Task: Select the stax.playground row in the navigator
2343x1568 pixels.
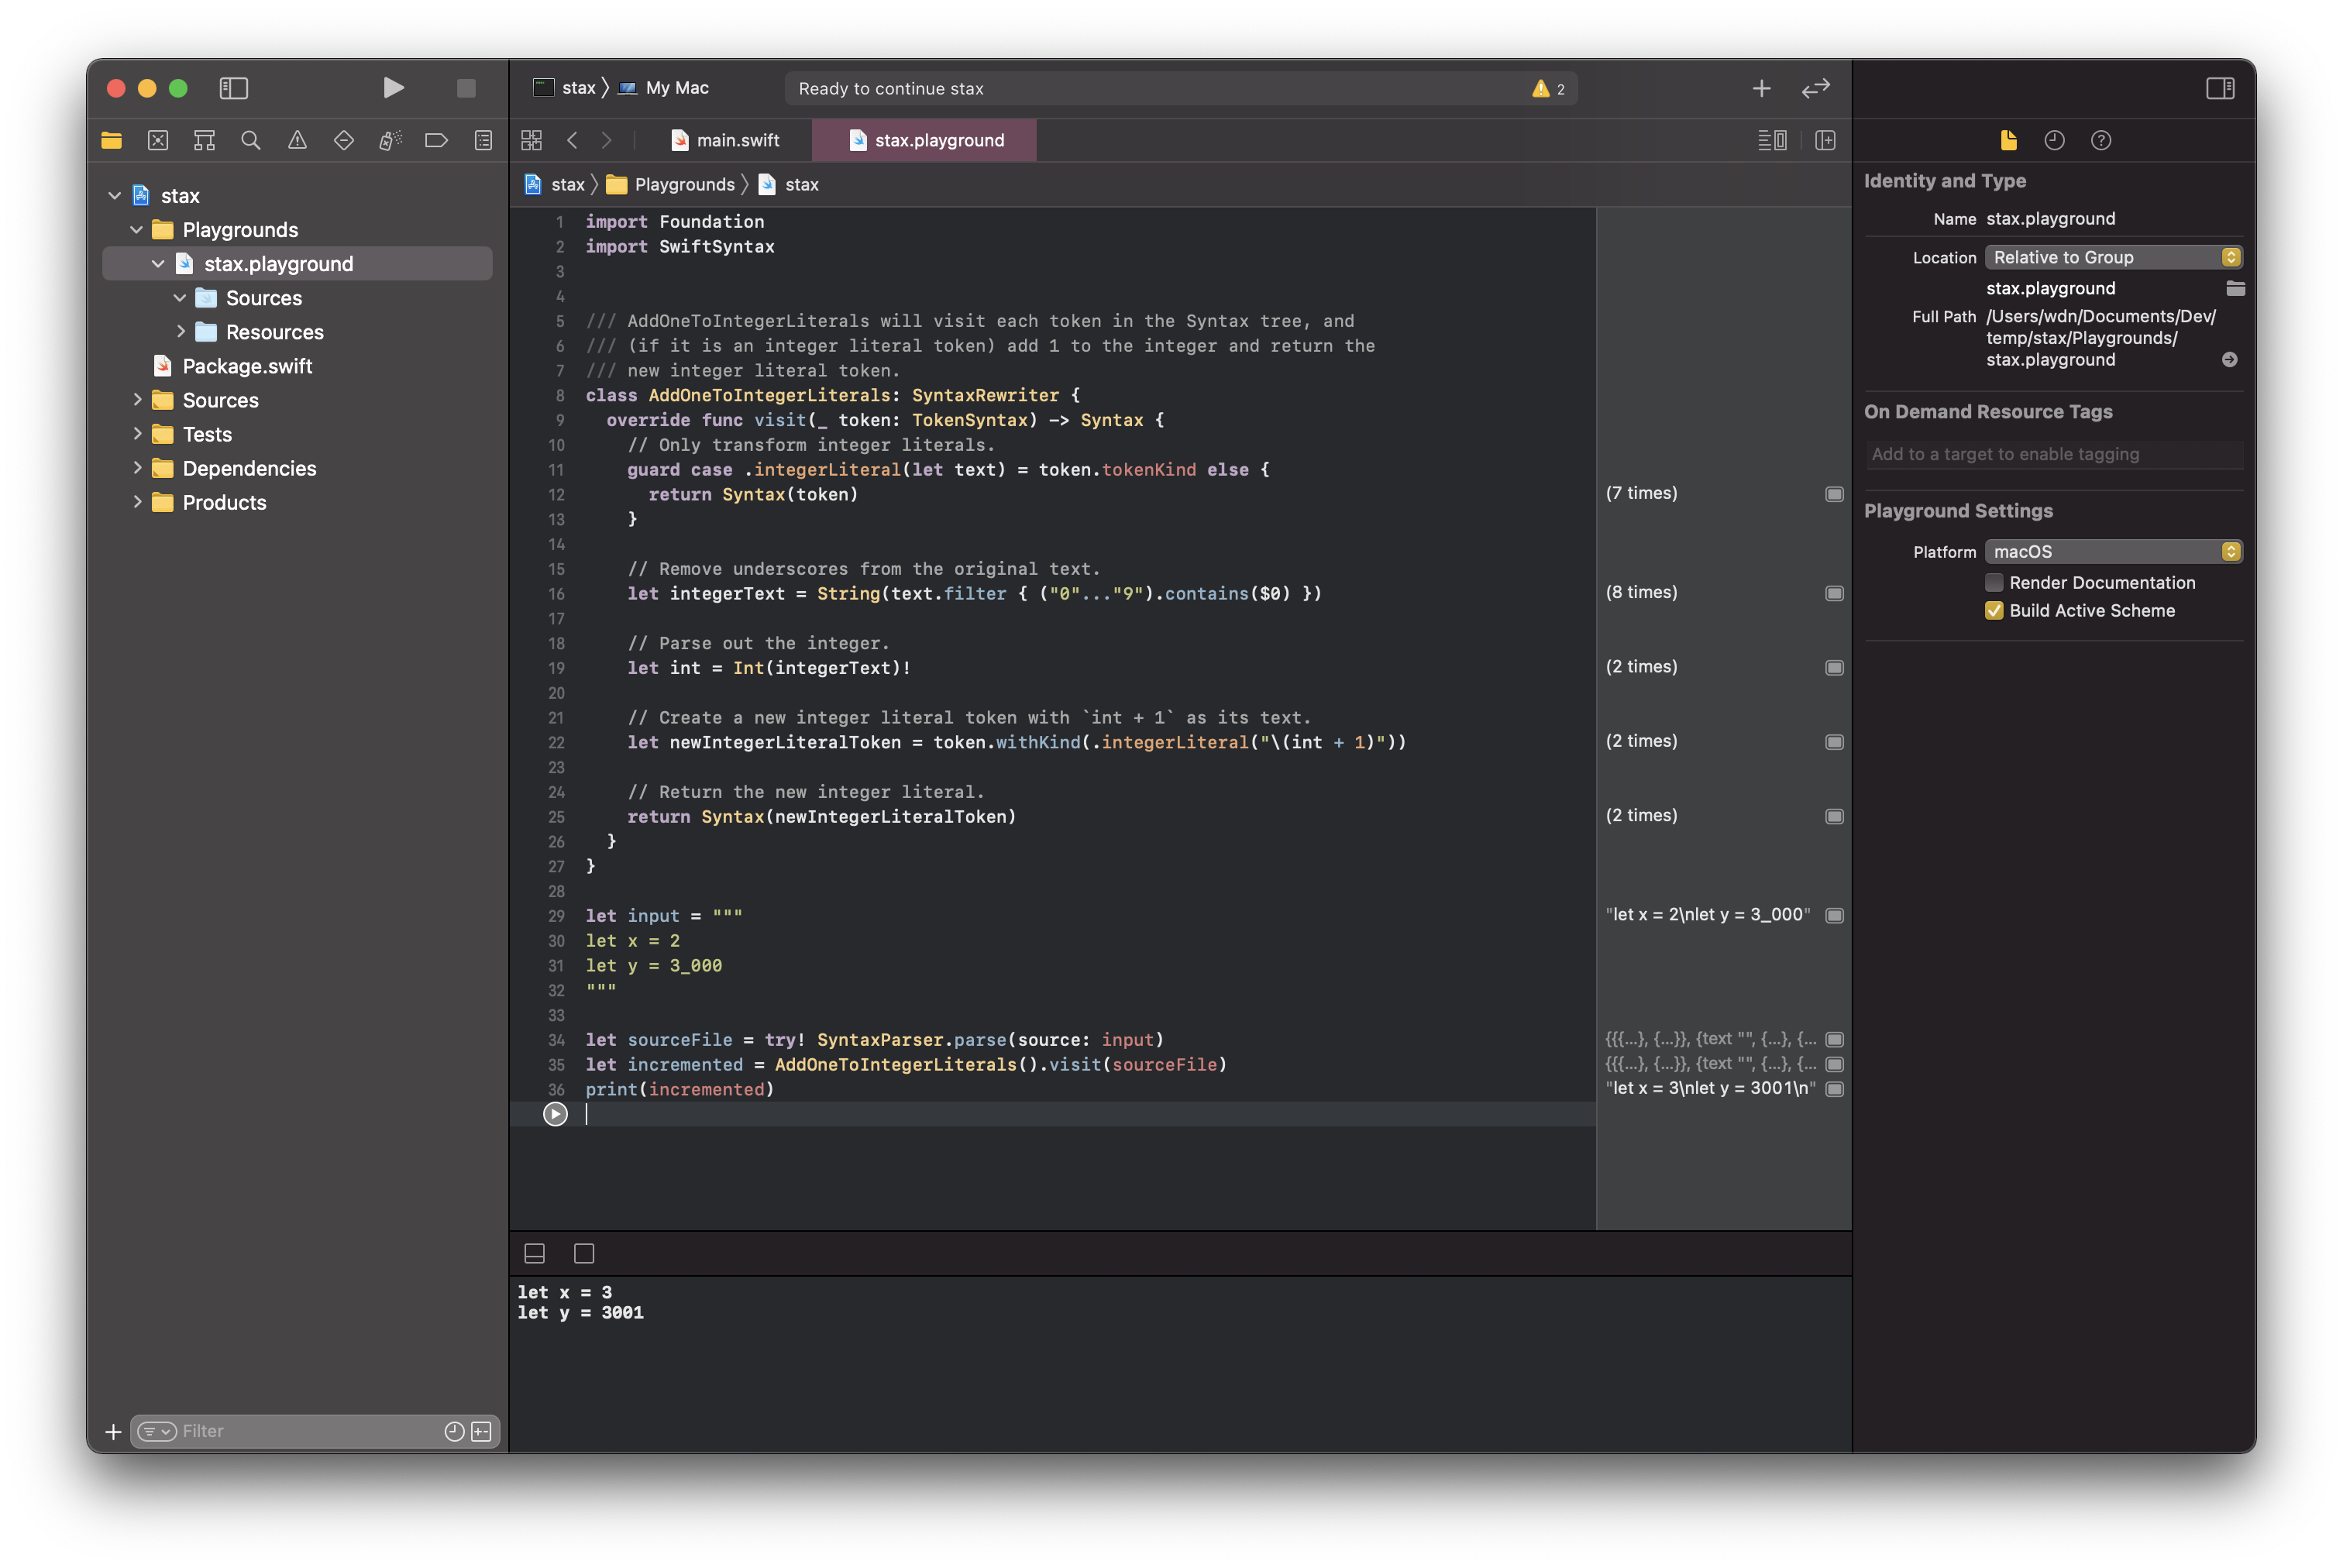Action: pyautogui.click(x=297, y=264)
